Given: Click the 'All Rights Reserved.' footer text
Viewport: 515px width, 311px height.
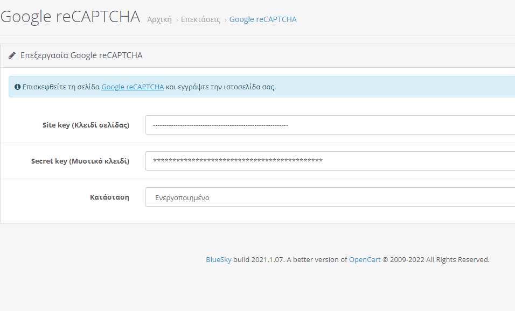Looking at the screenshot, I should (457, 259).
